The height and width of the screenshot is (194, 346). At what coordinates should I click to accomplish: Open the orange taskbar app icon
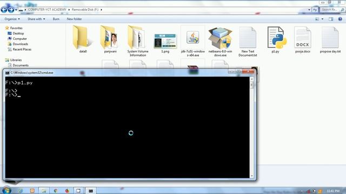pos(32,191)
